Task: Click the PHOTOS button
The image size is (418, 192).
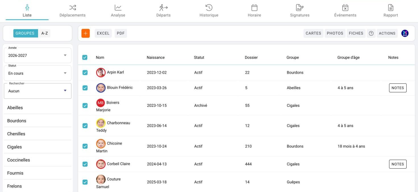Action: tap(335, 33)
